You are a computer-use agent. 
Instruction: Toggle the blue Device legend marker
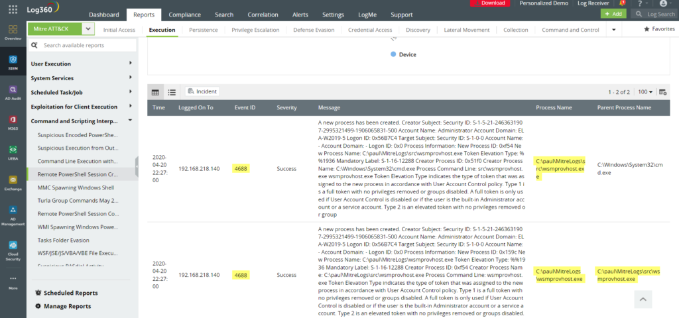394,54
